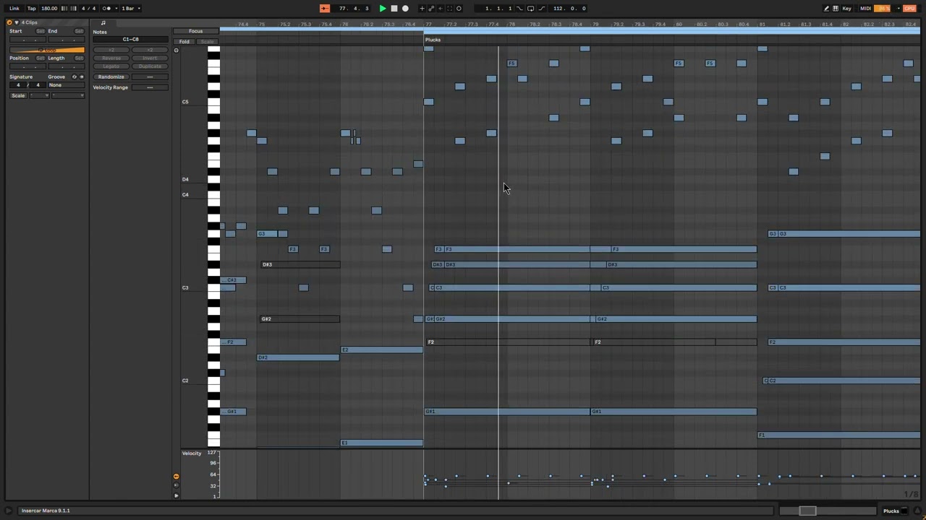Open the Groove None dropdown
This screenshot has height=520, width=926.
click(66, 85)
